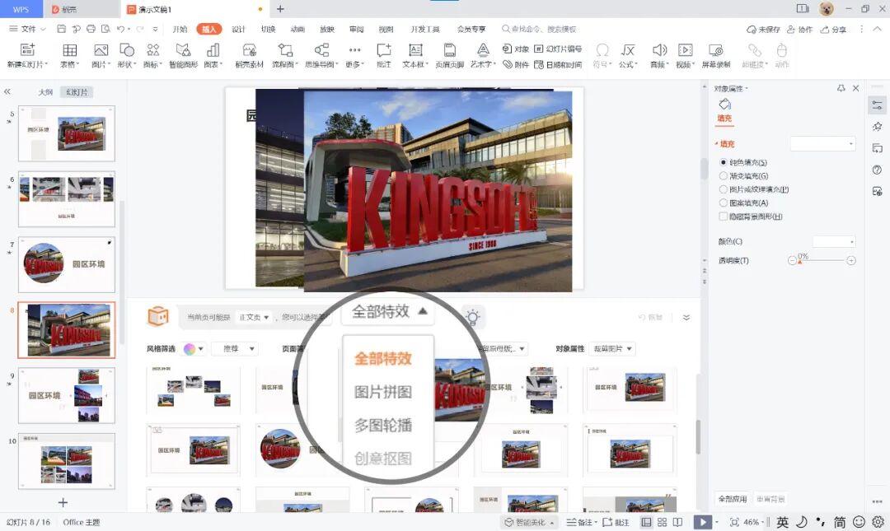The width and height of the screenshot is (890, 531).
Task: Click the lightbulb icon beside 全部特效
Action: [472, 317]
